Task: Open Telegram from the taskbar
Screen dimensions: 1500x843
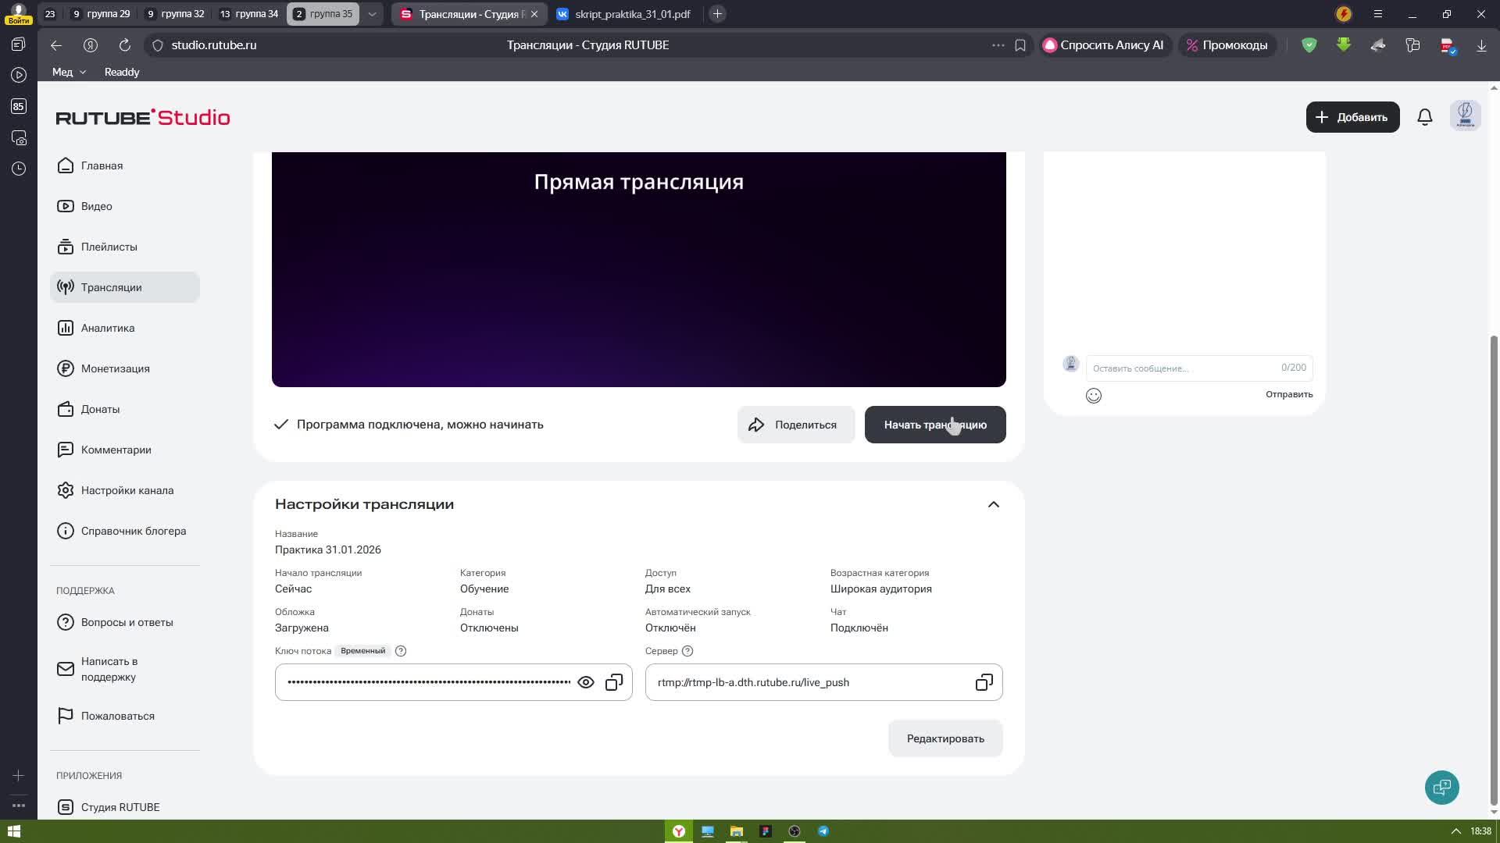Action: coord(823,831)
